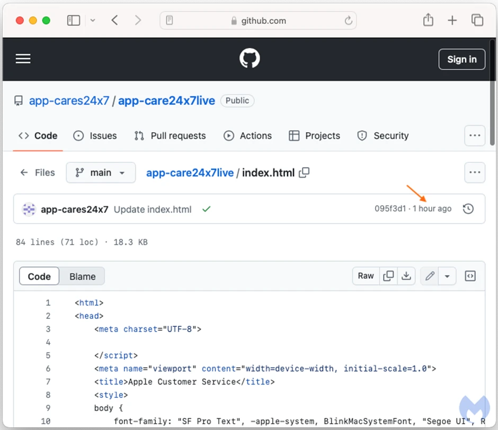Switch to the Blame tab
The width and height of the screenshot is (498, 430).
[x=83, y=276]
